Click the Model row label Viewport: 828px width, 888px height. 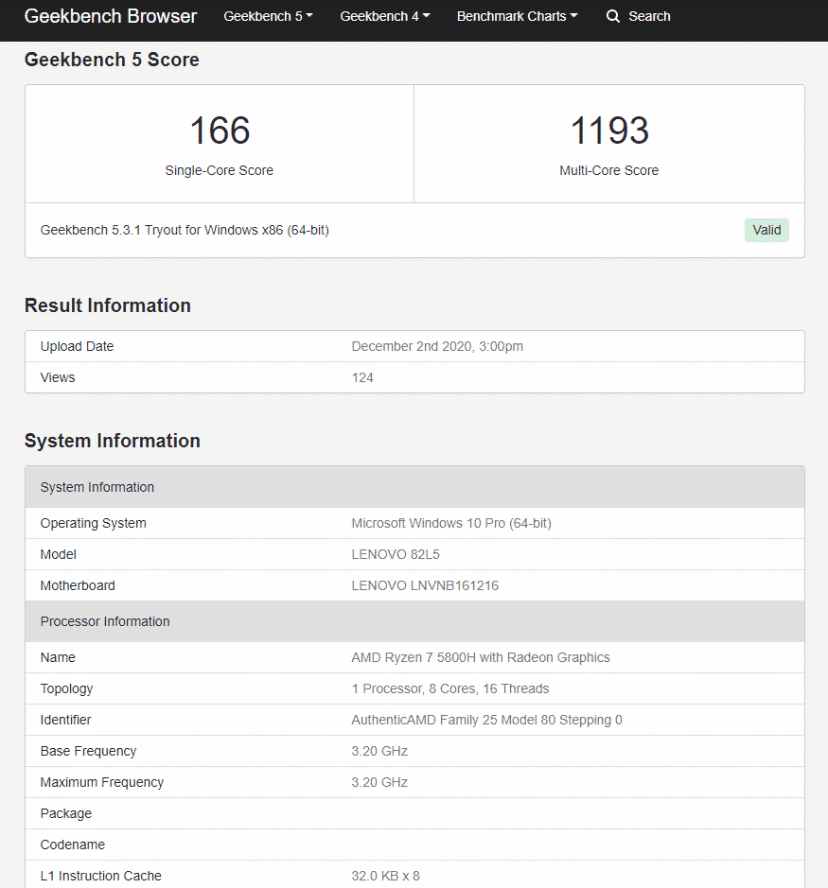tap(59, 554)
